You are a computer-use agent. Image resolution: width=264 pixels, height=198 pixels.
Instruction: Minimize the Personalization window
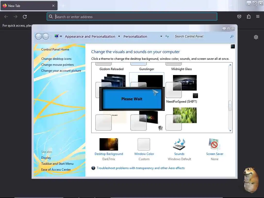coord(224,29)
